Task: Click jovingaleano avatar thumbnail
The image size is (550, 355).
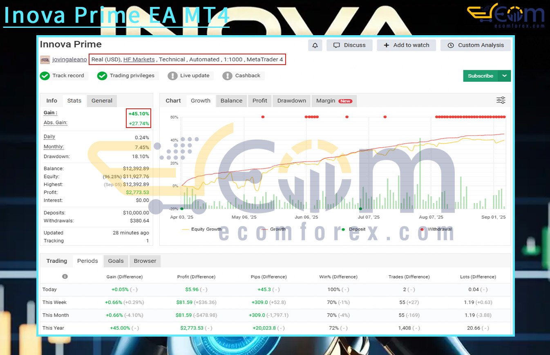Action: 45,60
